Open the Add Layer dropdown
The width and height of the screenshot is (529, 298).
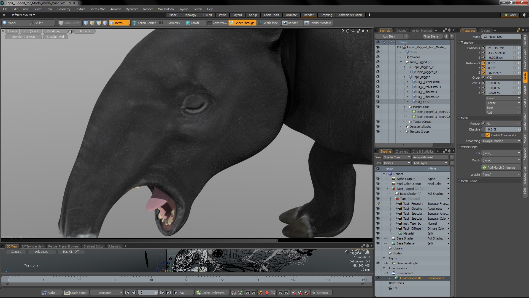click(430, 163)
